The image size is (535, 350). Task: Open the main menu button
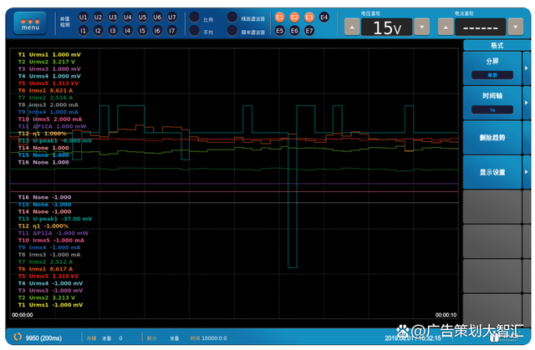click(30, 23)
